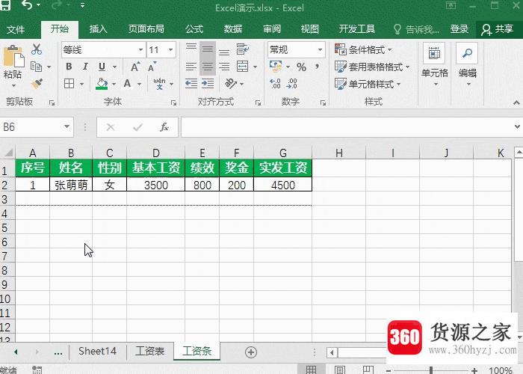Toggle center horizontal alignment

(208, 67)
